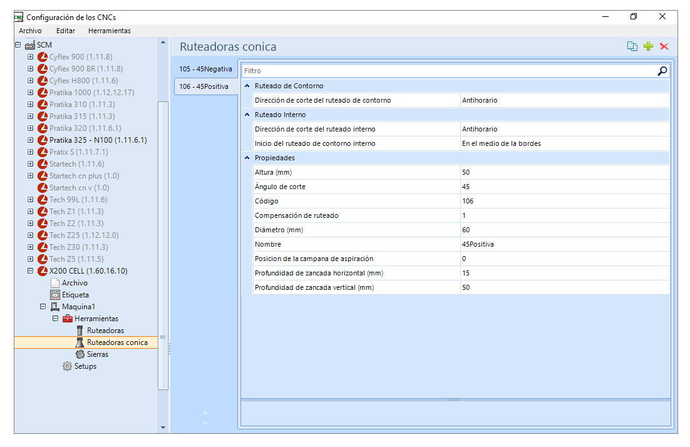Delete the tool with red X icon

pyautogui.click(x=664, y=46)
